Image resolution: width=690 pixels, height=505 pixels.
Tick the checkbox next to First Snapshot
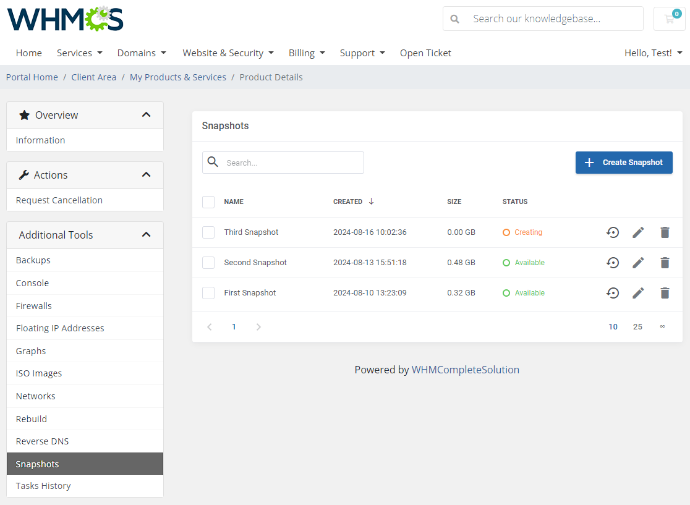click(x=208, y=292)
